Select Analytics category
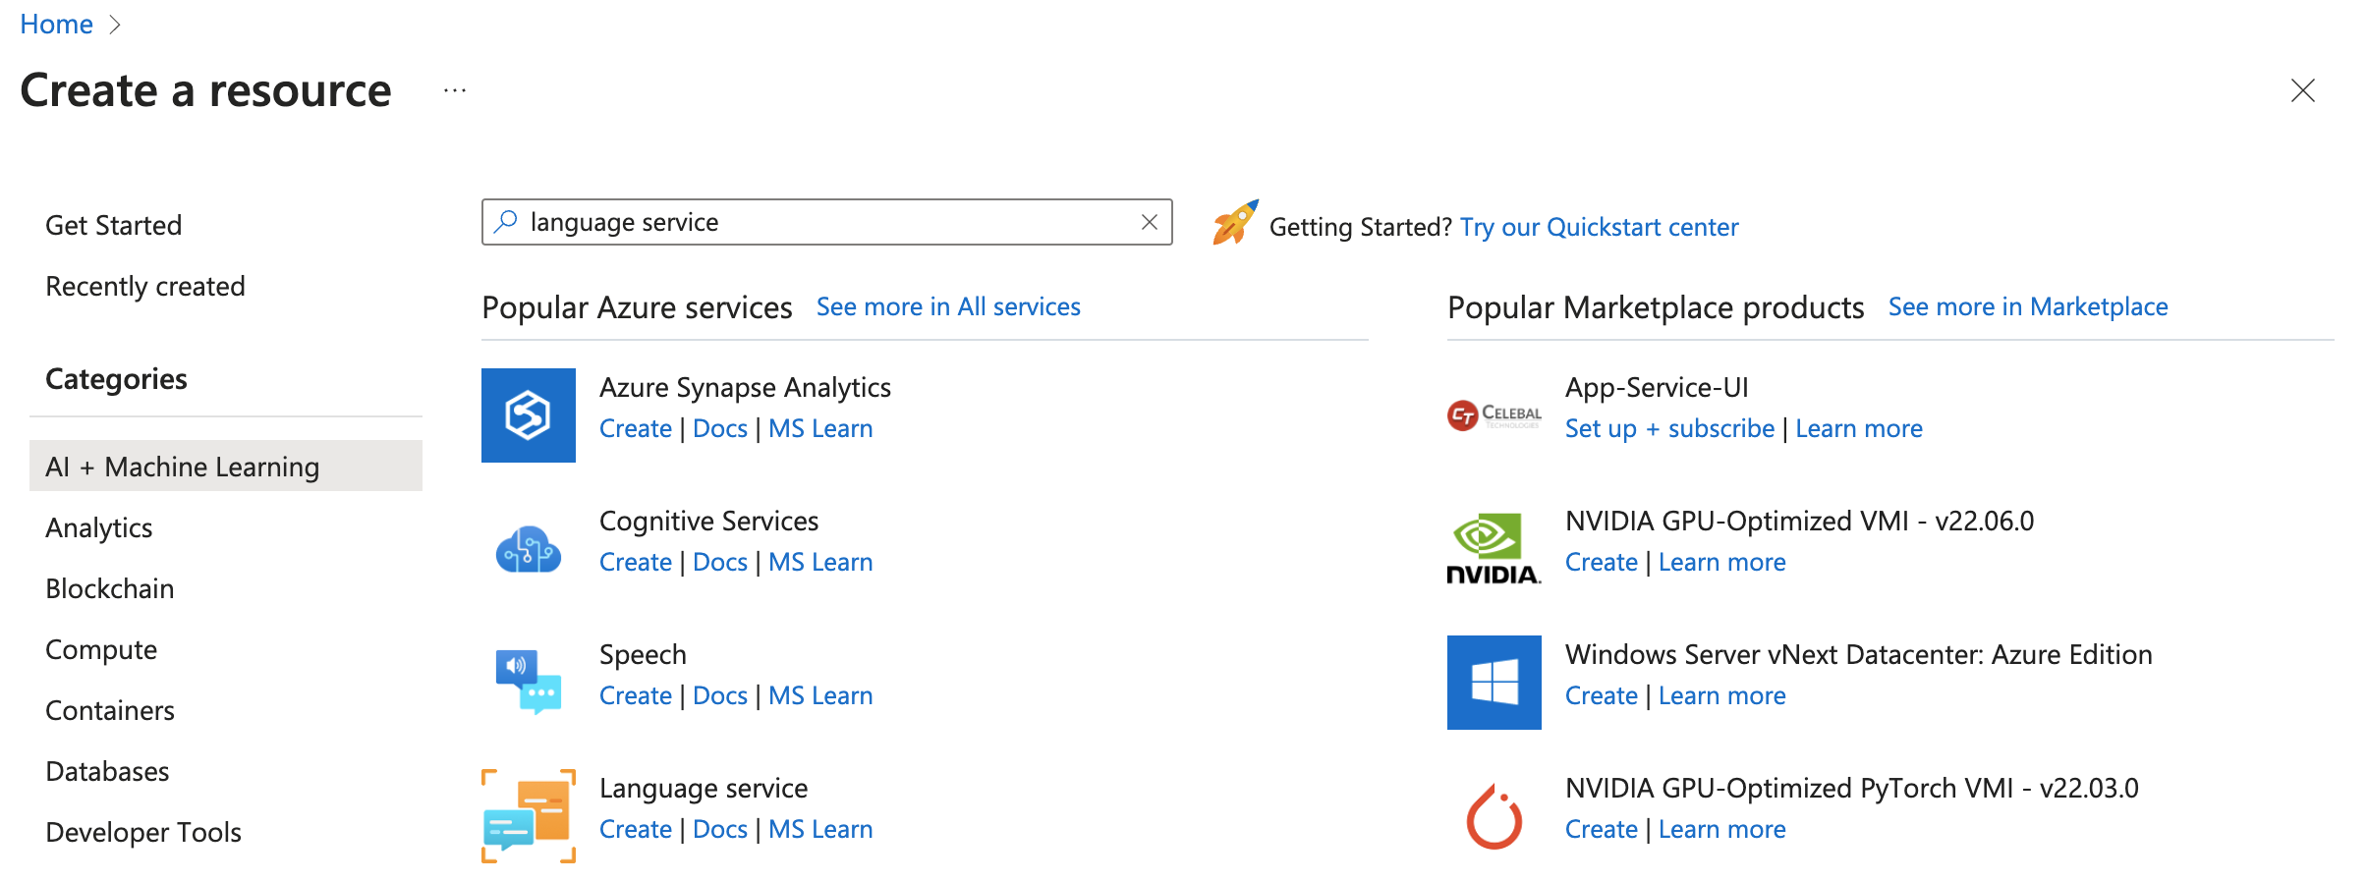The width and height of the screenshot is (2368, 882). 98,527
